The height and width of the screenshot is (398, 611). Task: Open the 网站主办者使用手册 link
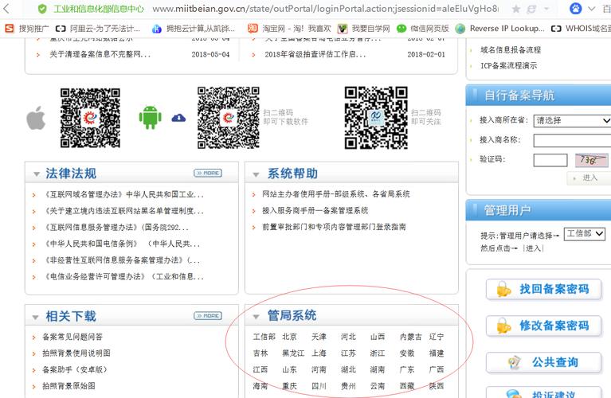(x=336, y=194)
